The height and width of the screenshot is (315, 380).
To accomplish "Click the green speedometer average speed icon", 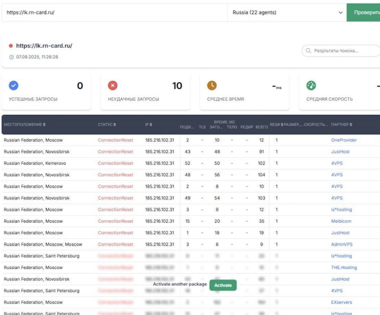I will click(311, 86).
